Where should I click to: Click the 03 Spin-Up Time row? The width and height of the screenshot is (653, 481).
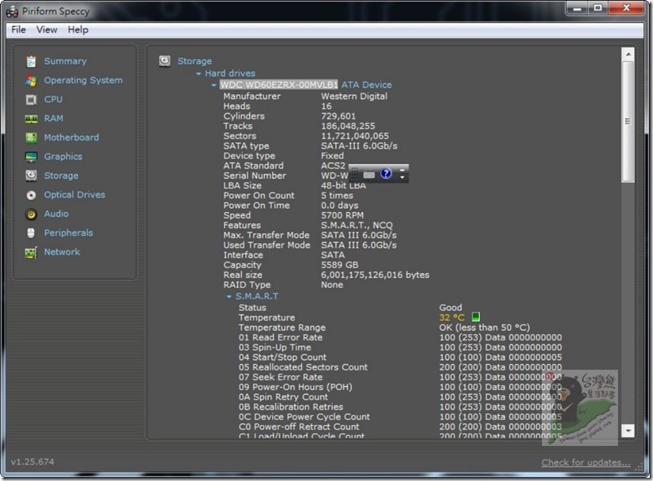point(400,347)
